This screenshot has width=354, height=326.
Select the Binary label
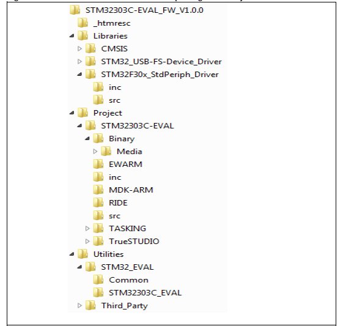122,139
